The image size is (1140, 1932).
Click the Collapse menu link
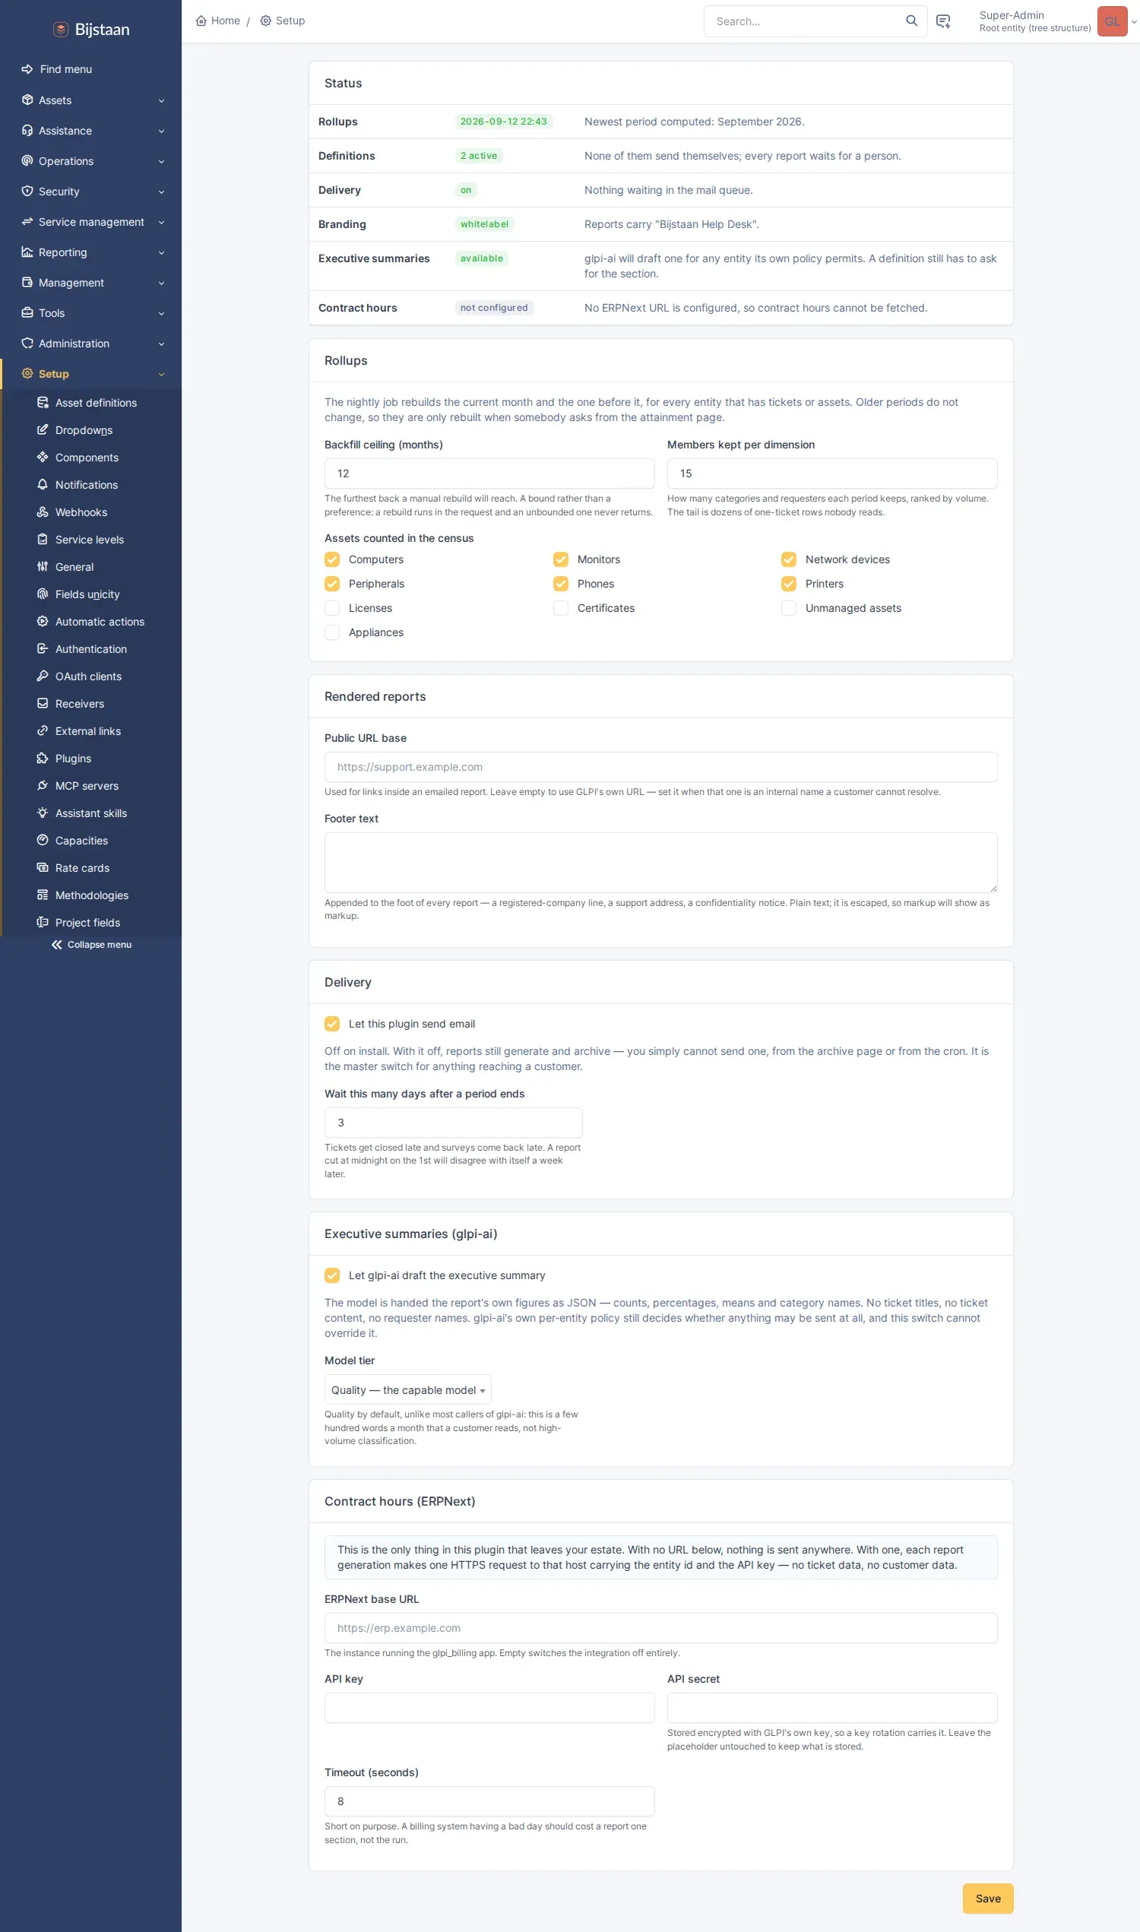(x=91, y=944)
